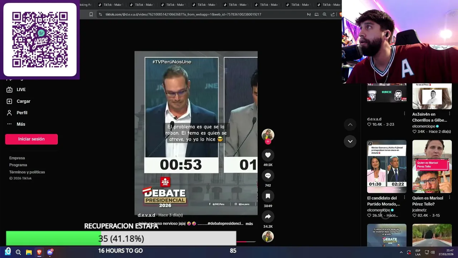458x258 pixels.
Task: Open Windows search in the taskbar
Action: click(18, 252)
